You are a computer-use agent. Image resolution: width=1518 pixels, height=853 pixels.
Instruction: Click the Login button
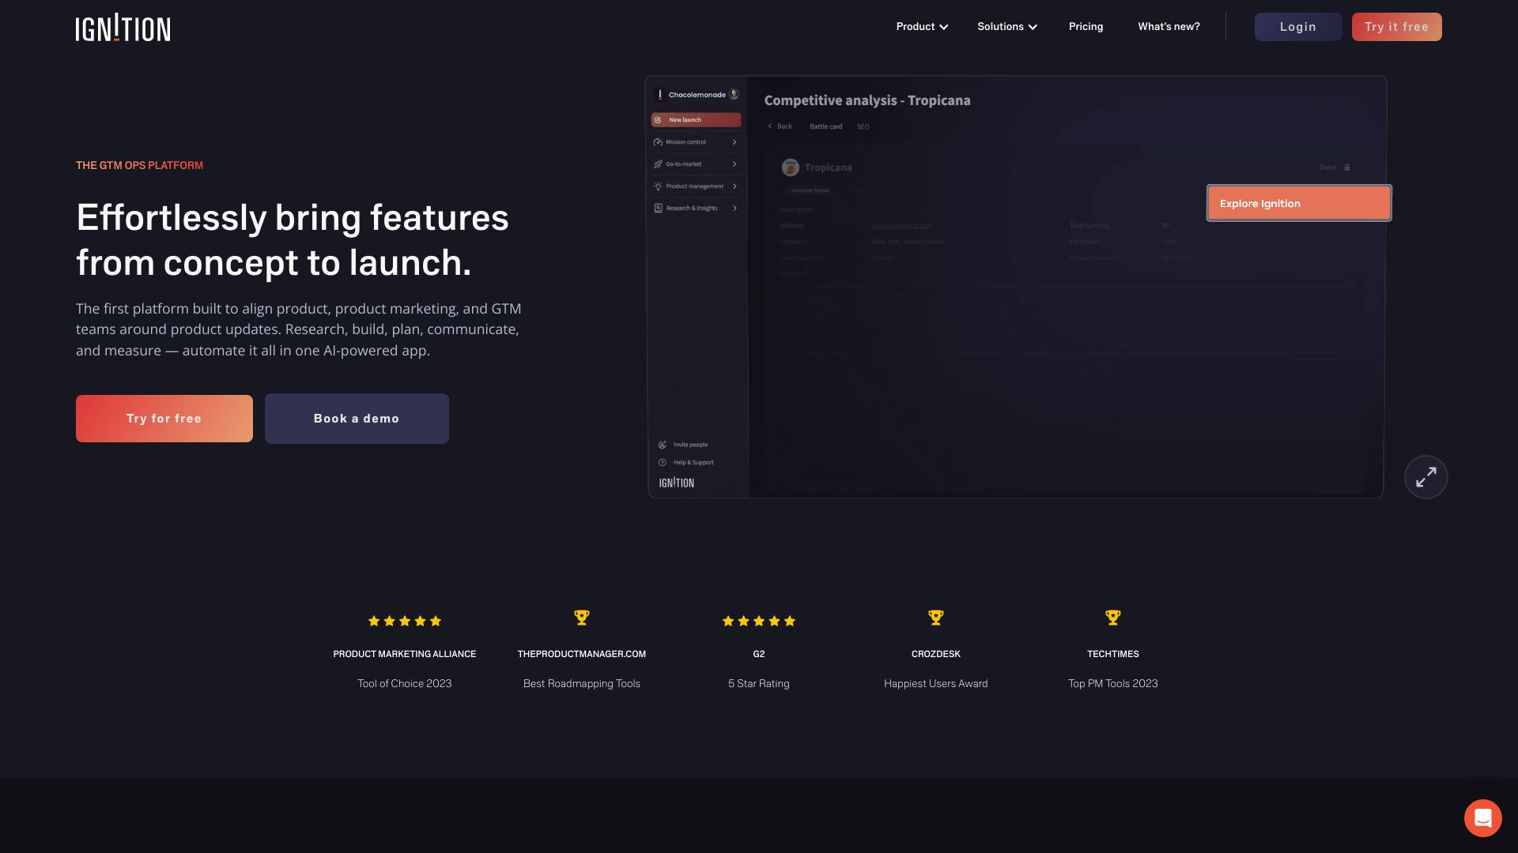coord(1297,27)
